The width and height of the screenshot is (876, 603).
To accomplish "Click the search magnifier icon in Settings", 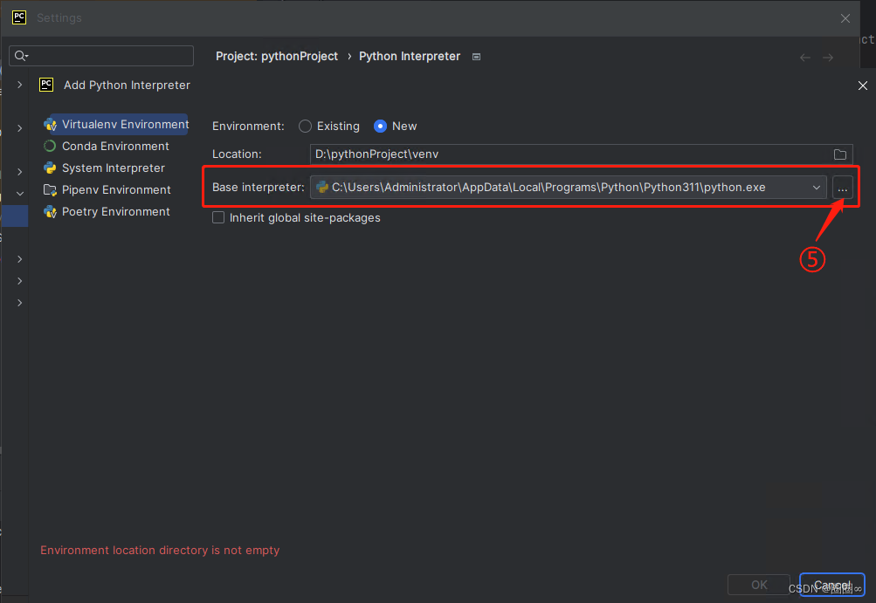I will (21, 56).
